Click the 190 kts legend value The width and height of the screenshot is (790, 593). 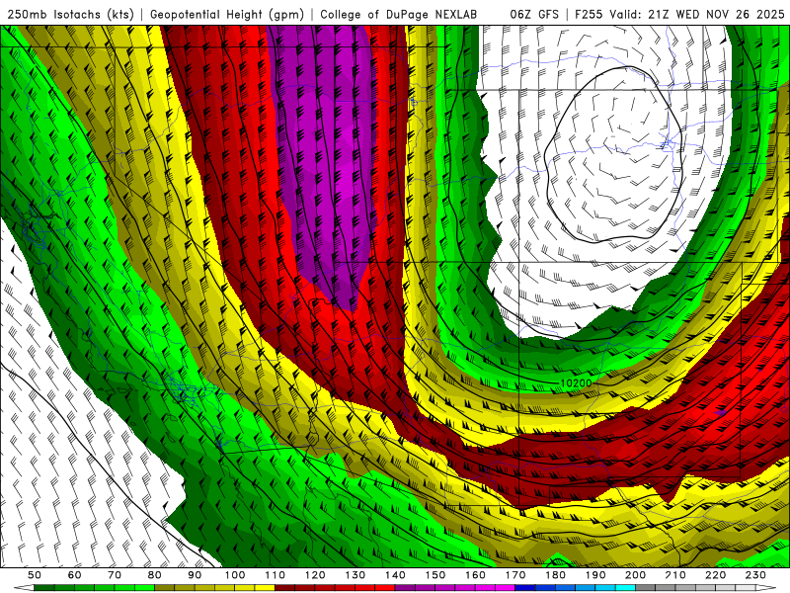595,575
